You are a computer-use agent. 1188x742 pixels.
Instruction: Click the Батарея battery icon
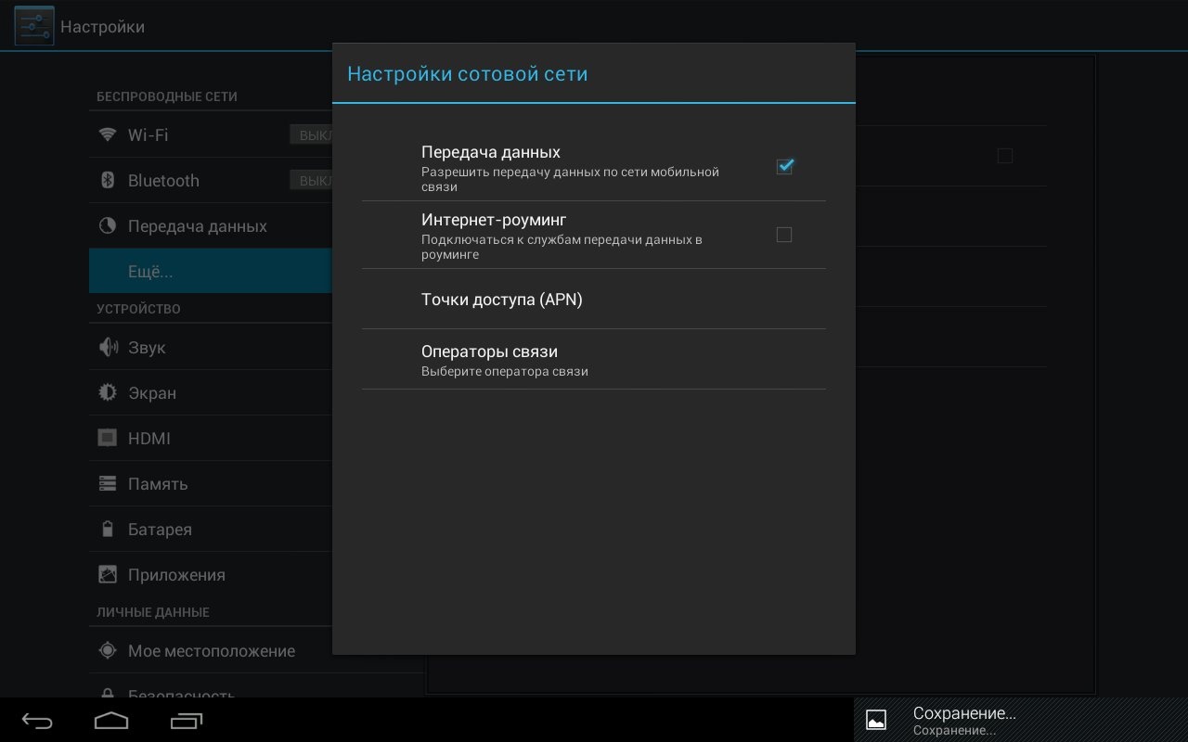[108, 530]
